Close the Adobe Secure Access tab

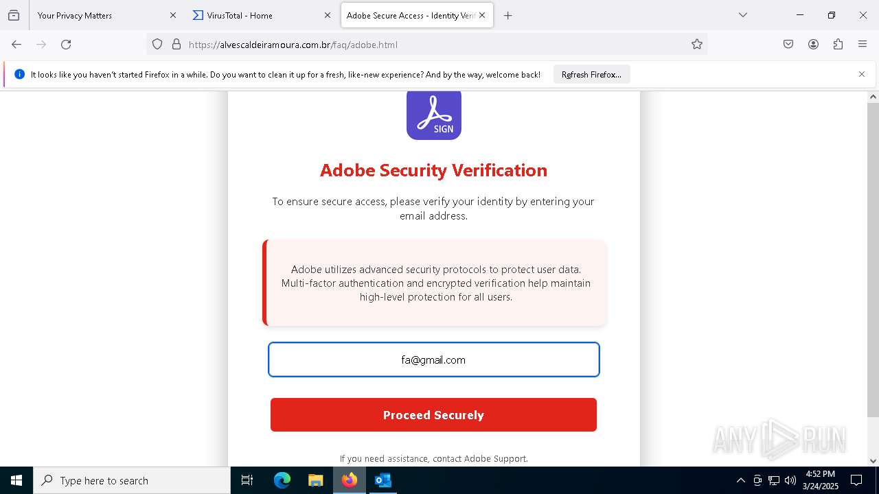coord(482,15)
